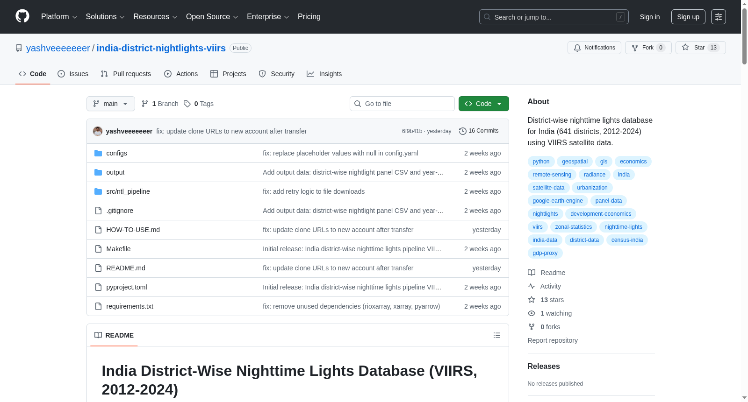Open the yashveeeeeeer owner profile link

pyautogui.click(x=58, y=48)
